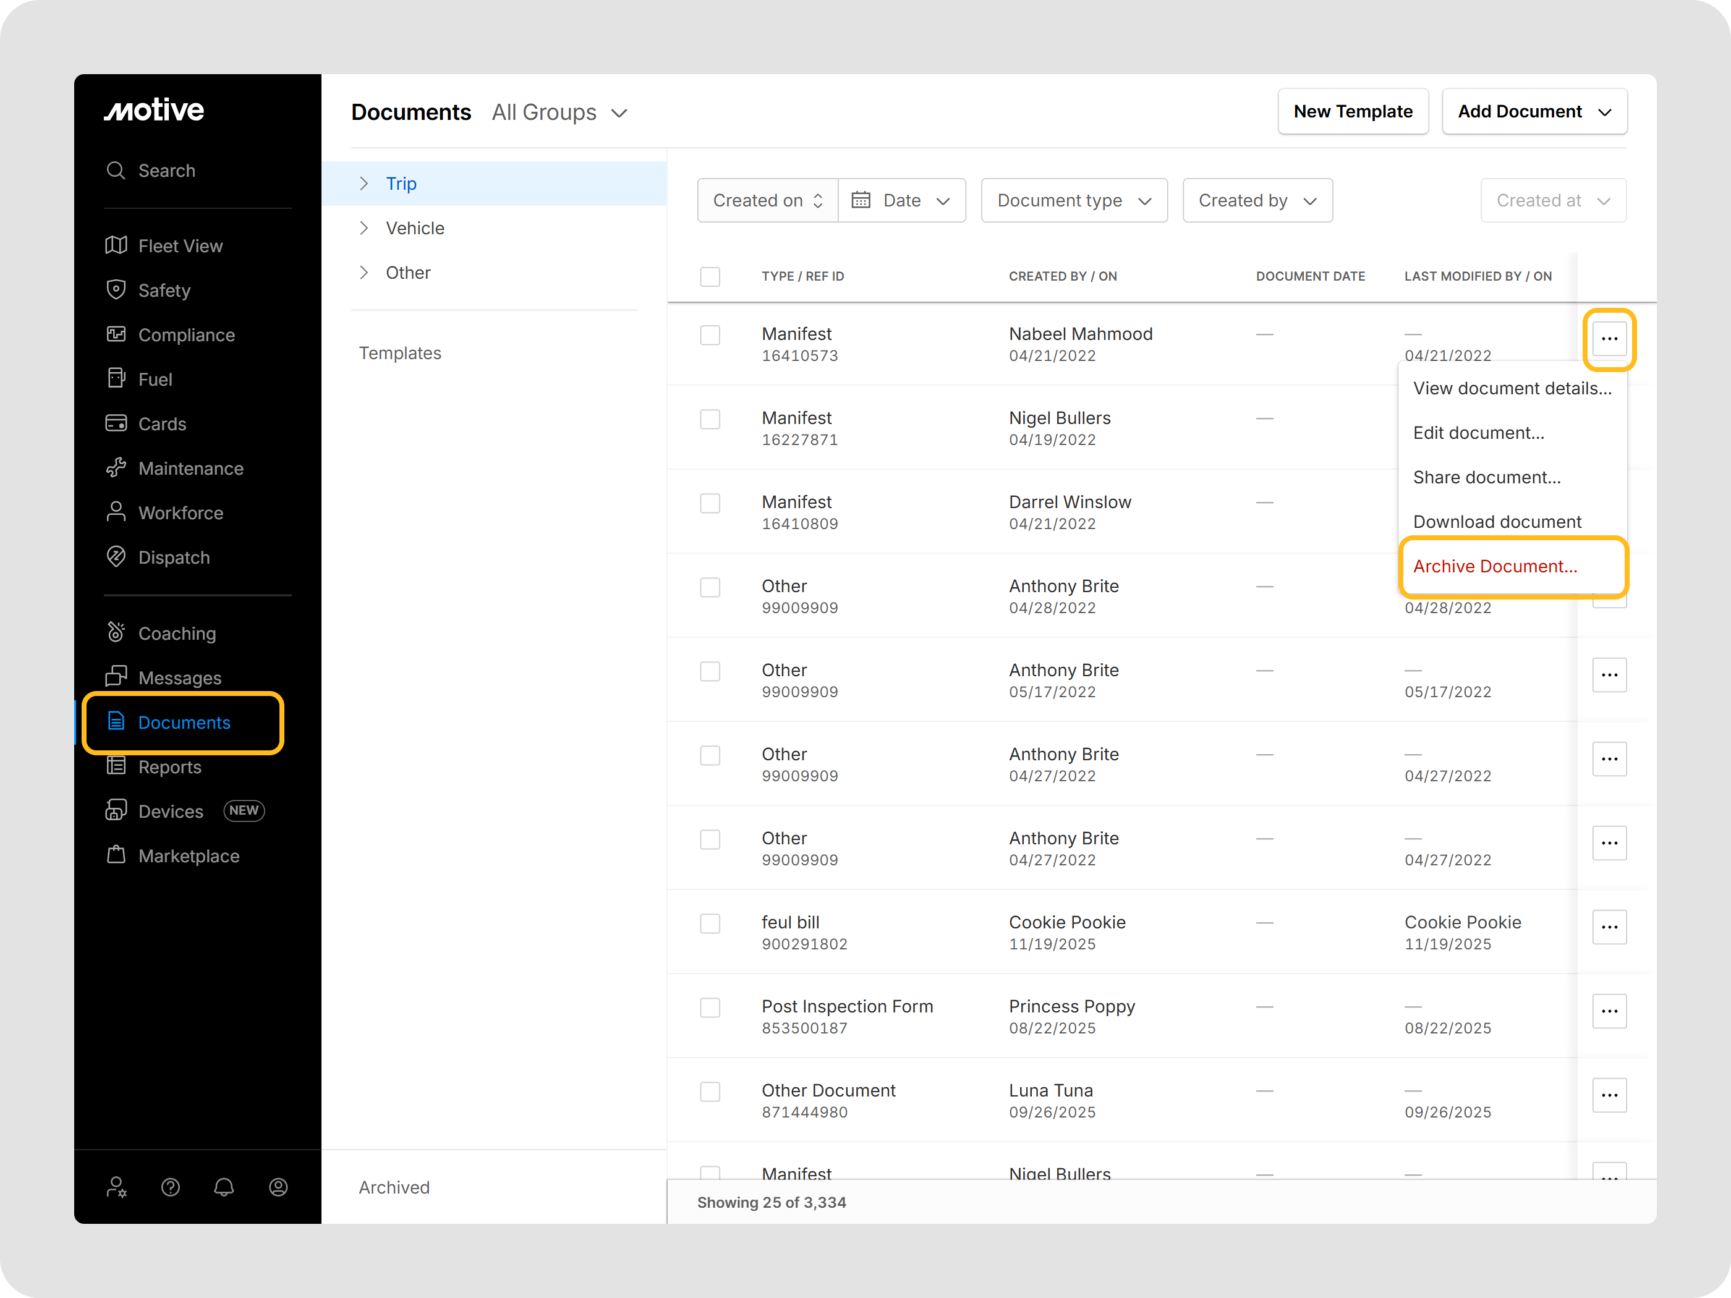This screenshot has width=1731, height=1298.
Task: Open the Fuel pump icon
Action: (116, 379)
